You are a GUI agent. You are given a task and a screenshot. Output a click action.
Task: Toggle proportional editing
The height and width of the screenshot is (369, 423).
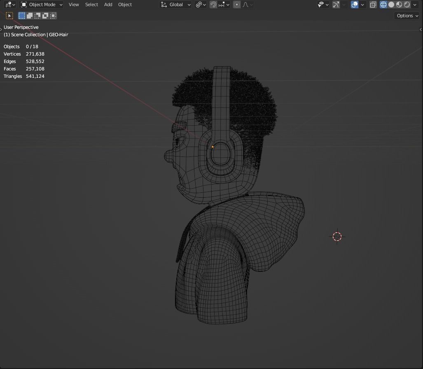[x=236, y=5]
